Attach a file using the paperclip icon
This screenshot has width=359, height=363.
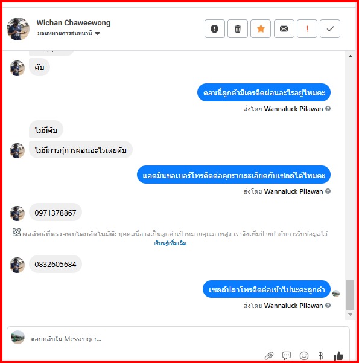click(269, 355)
